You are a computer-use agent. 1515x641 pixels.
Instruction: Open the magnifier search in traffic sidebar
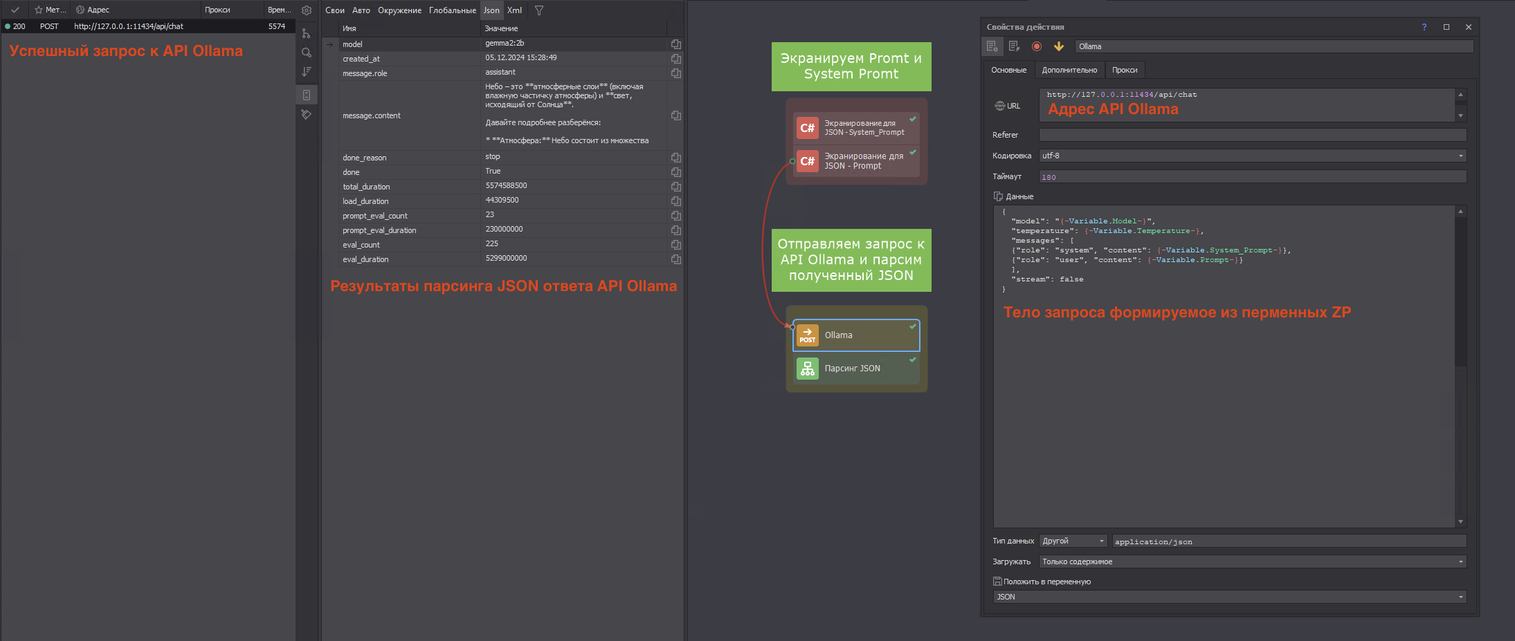[307, 53]
